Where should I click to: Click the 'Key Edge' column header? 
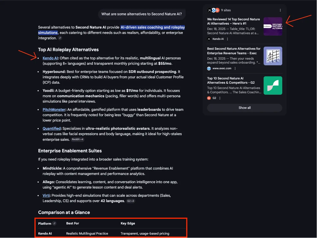click(x=128, y=223)
